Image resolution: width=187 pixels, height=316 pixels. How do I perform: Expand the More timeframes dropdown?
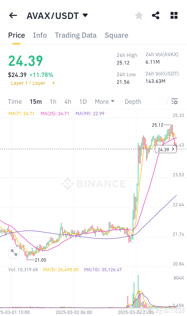tap(105, 101)
